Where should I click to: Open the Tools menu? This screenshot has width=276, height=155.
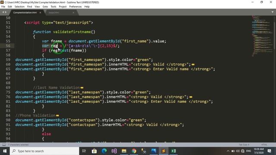click(53, 7)
